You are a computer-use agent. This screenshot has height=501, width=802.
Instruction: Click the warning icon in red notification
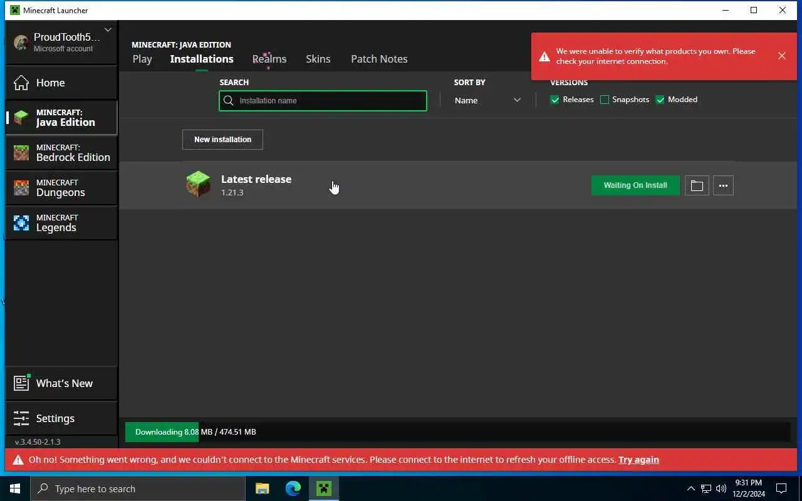544,56
